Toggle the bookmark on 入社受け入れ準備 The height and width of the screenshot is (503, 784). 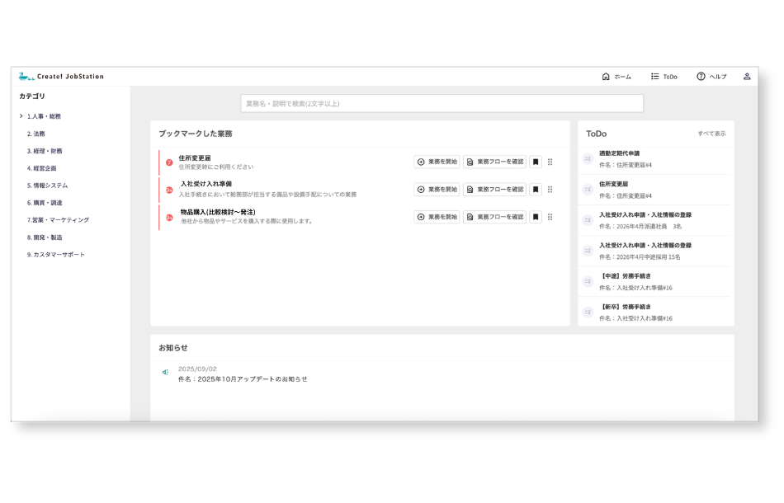point(535,190)
